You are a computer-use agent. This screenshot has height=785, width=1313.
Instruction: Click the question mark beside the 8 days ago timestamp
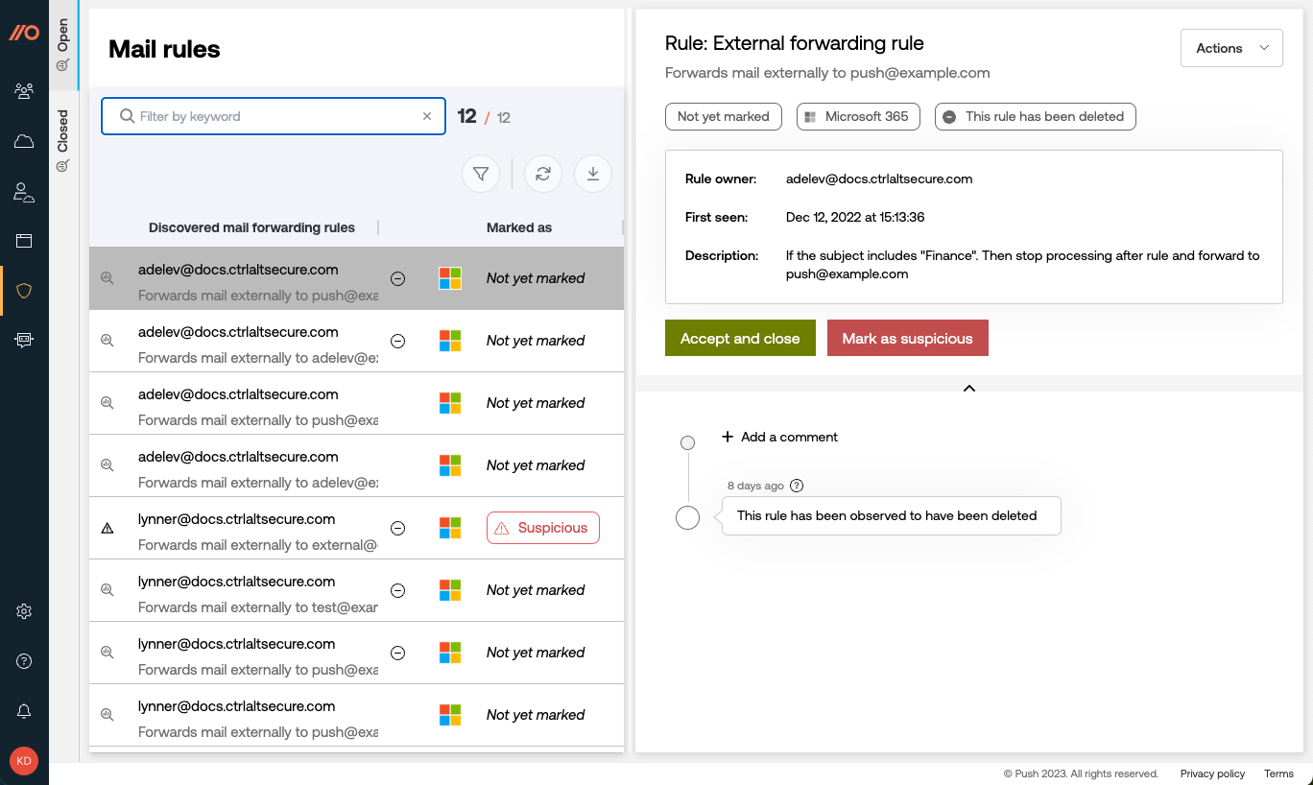[x=797, y=485]
